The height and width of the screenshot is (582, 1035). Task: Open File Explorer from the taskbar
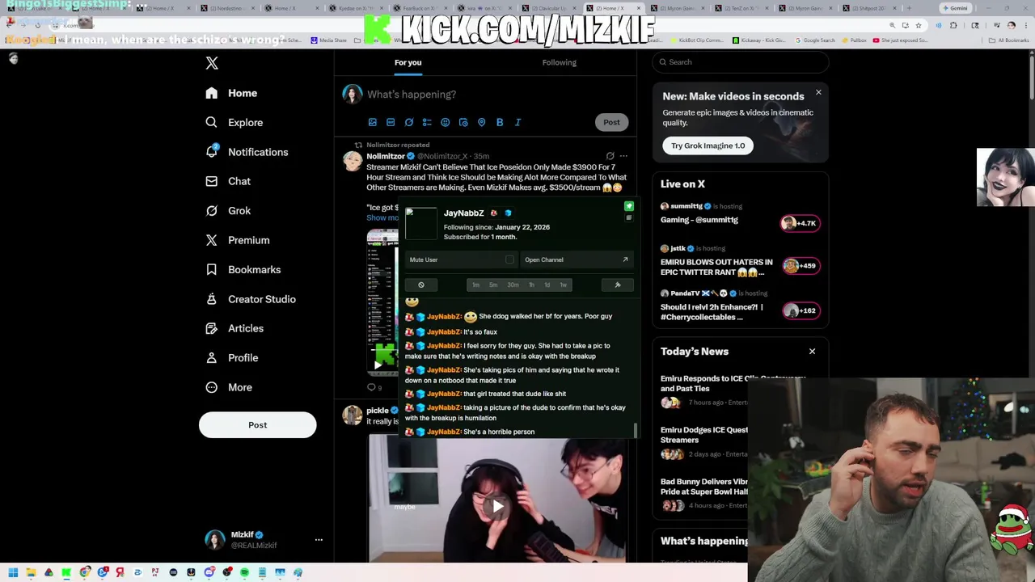(x=31, y=572)
